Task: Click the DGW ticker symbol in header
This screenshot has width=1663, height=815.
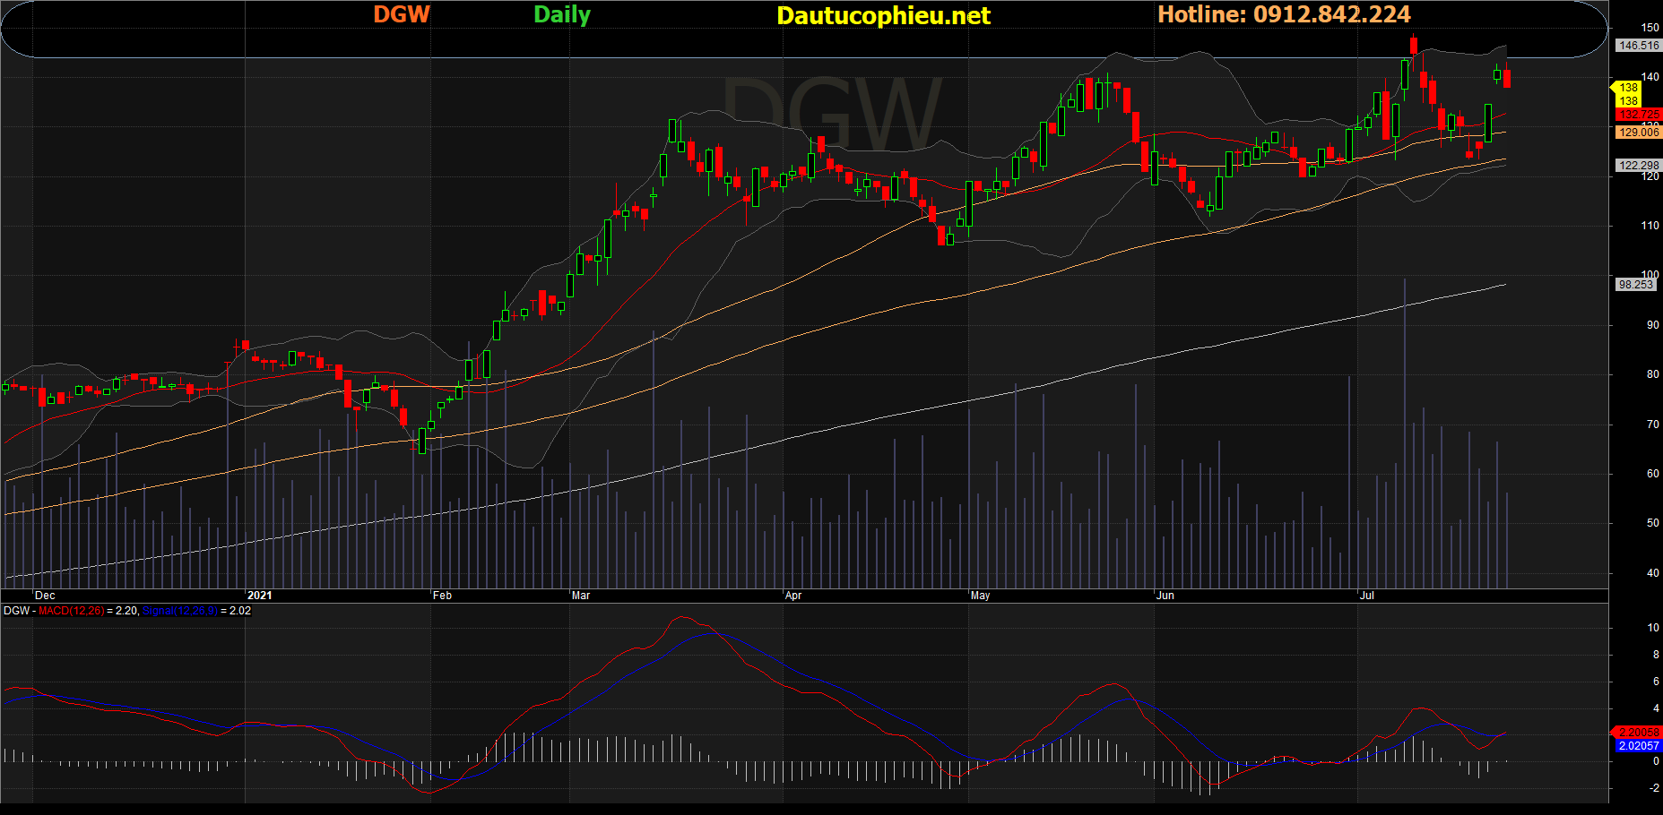Action: [402, 14]
